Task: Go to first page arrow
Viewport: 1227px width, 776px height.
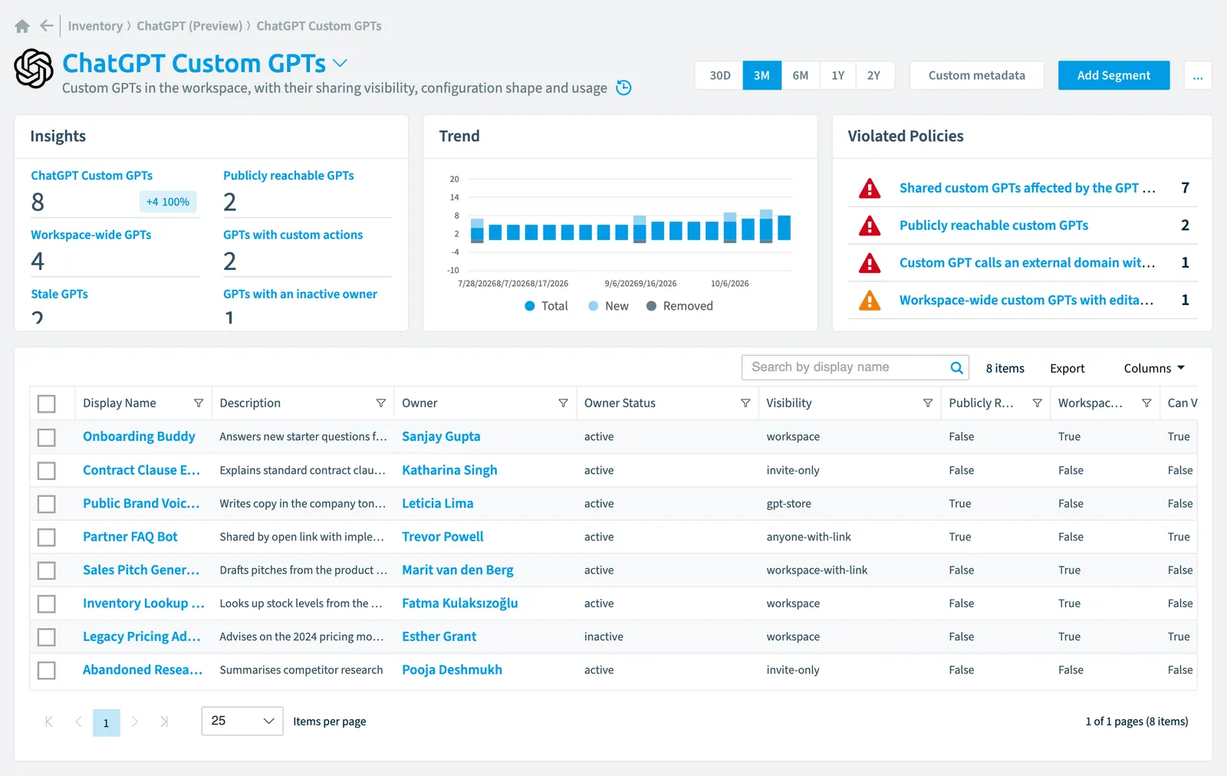Action: 49,722
